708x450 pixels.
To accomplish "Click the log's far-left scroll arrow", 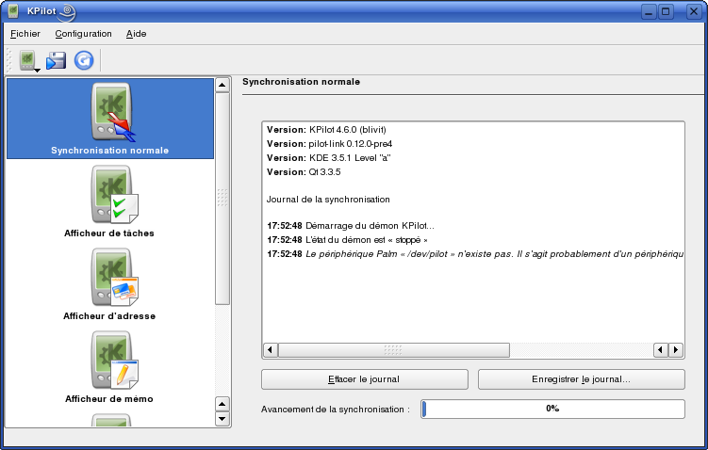I will click(x=271, y=350).
